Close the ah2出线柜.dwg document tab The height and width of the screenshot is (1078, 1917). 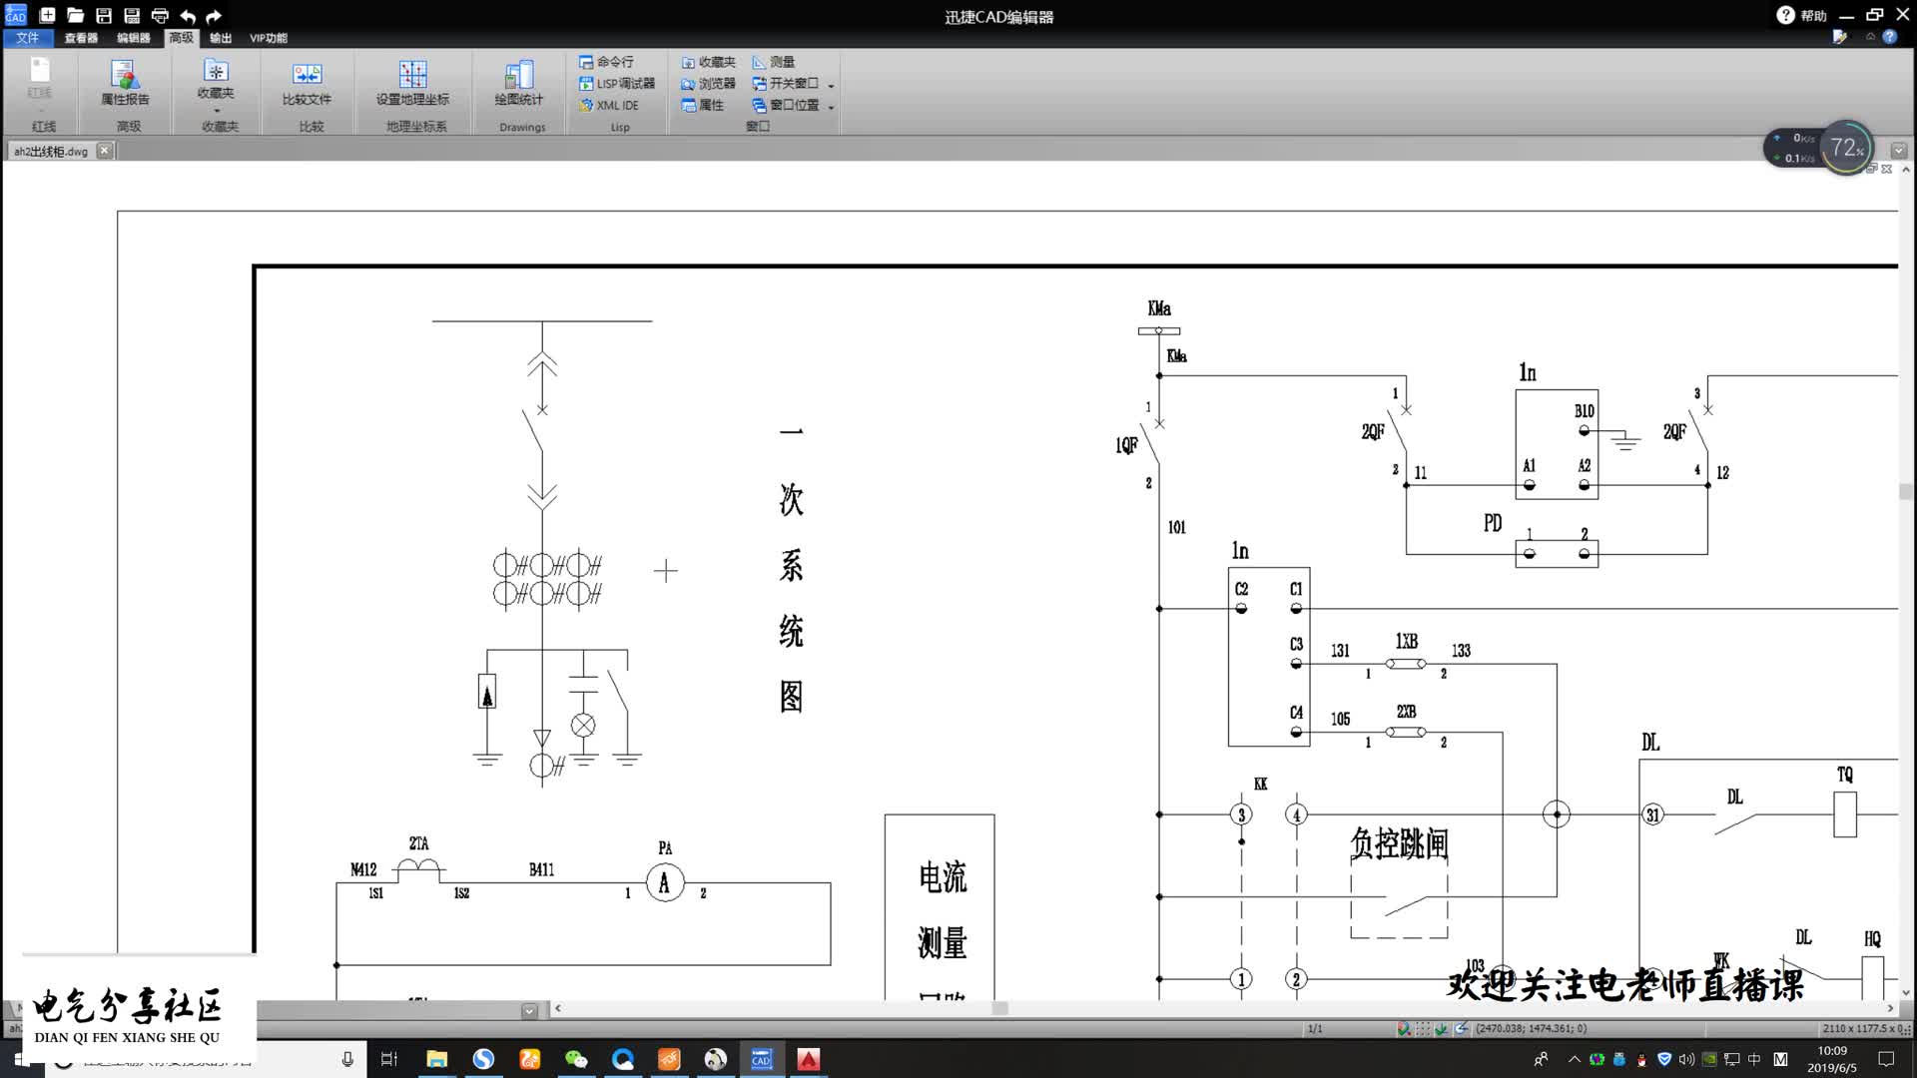tap(104, 151)
